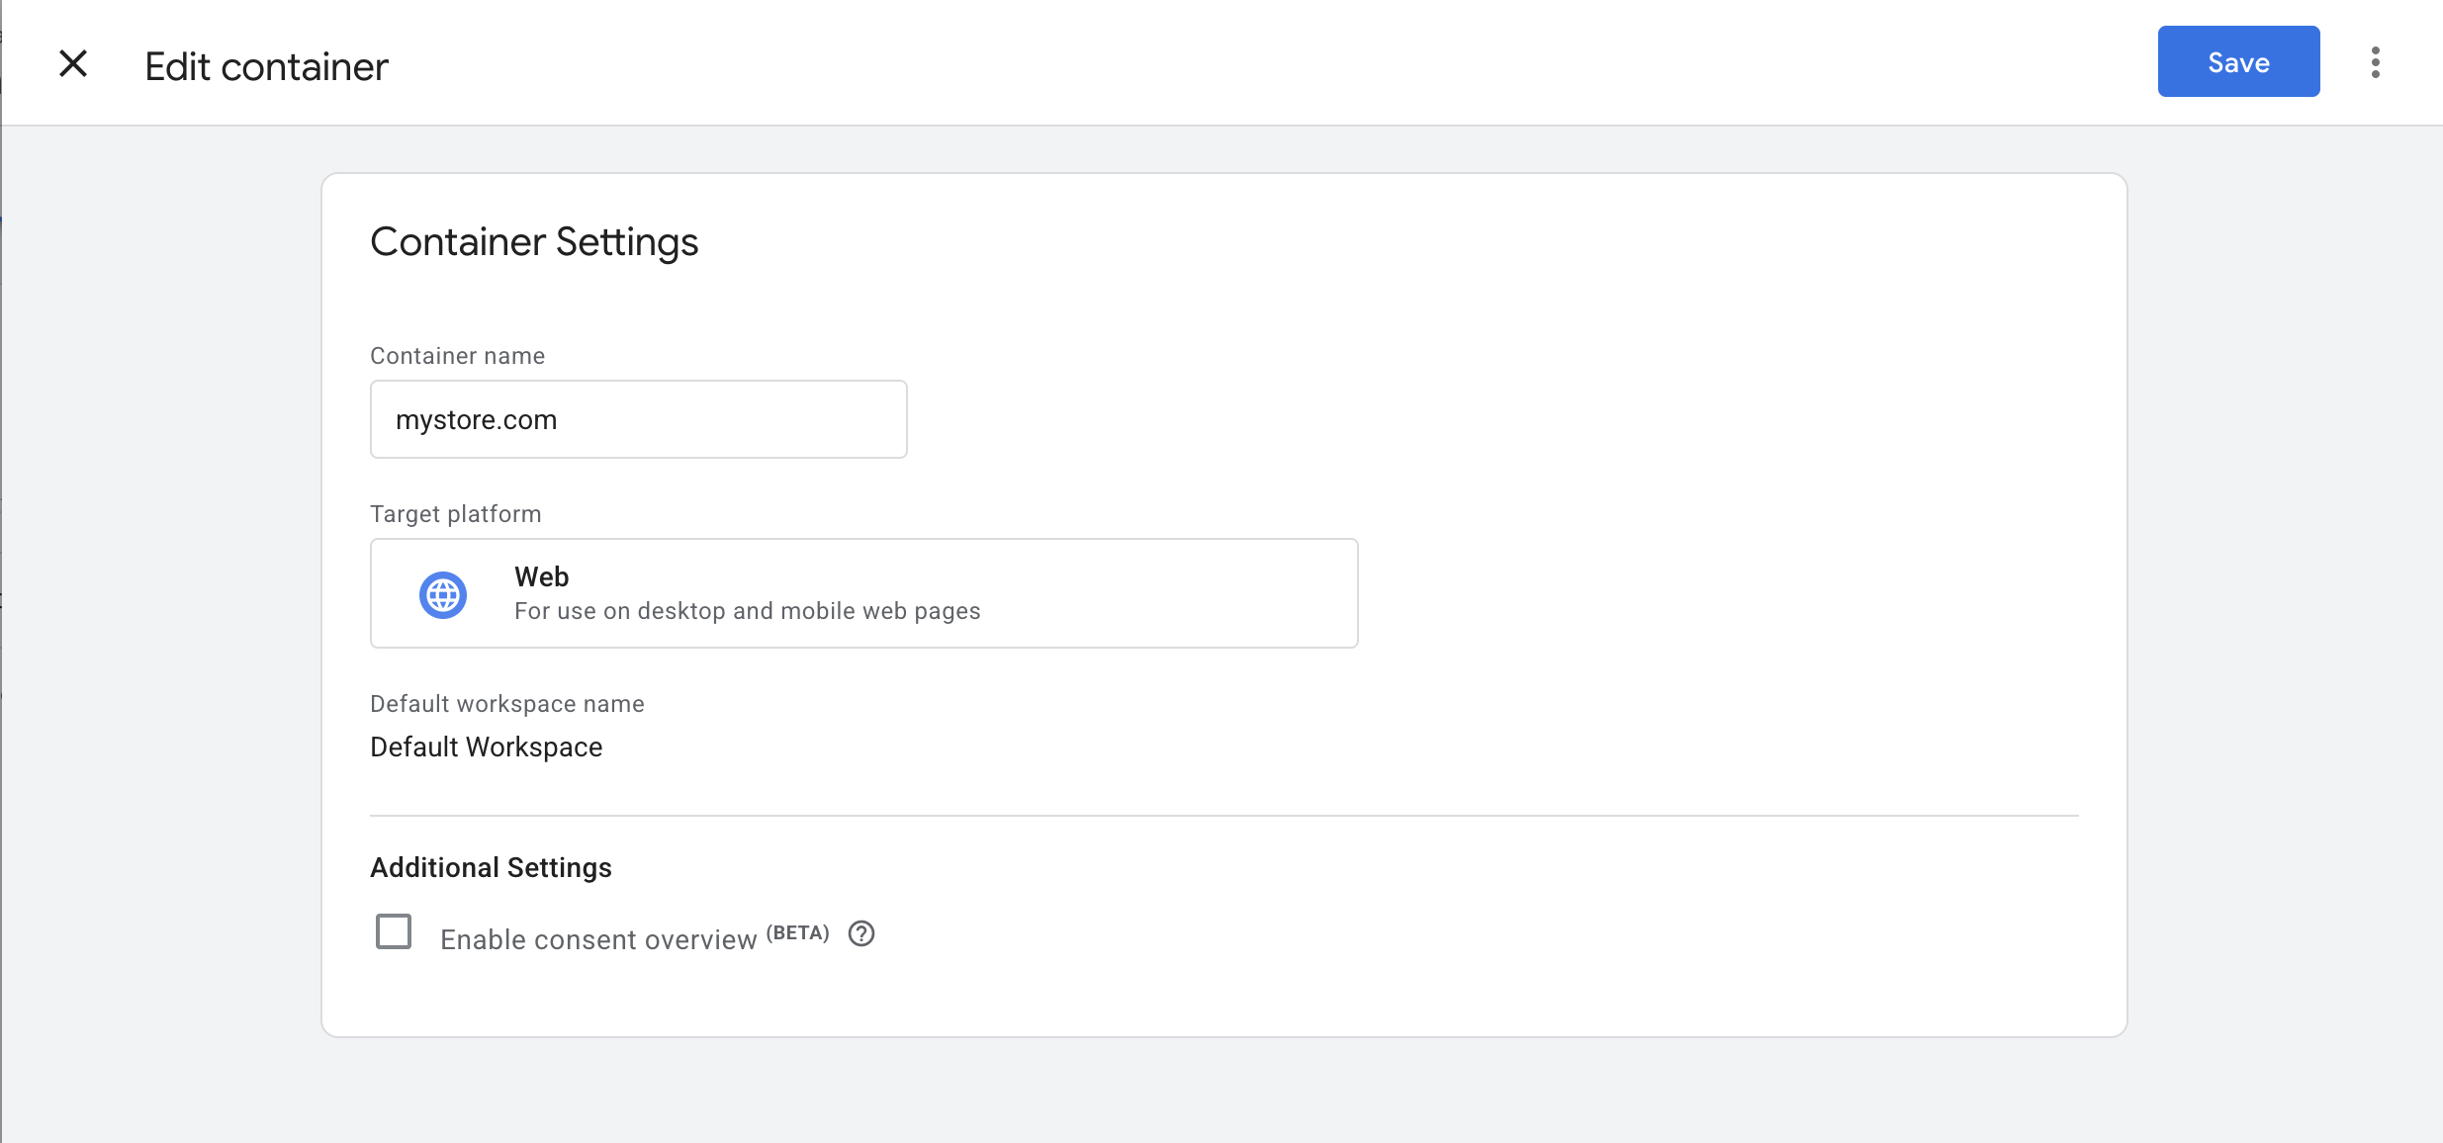Click the blue Web globe icon
The image size is (2443, 1143).
click(x=442, y=594)
